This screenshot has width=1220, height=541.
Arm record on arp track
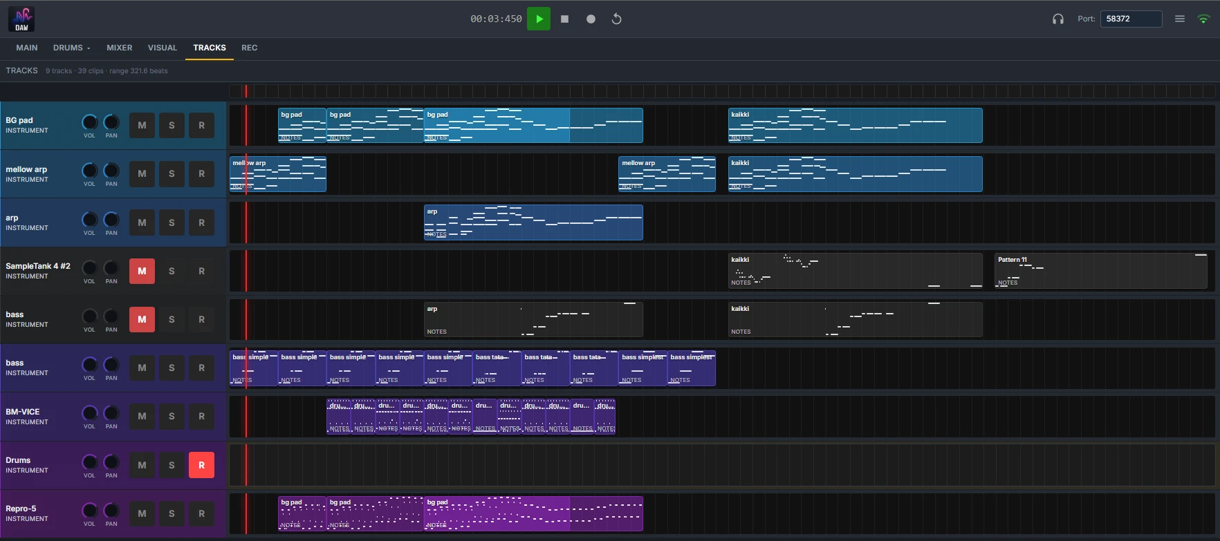201,222
